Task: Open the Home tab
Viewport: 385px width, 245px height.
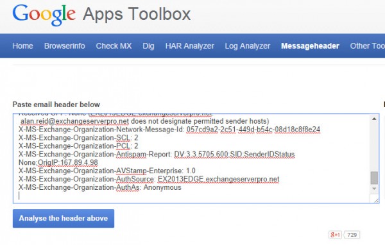Action: tap(22, 46)
